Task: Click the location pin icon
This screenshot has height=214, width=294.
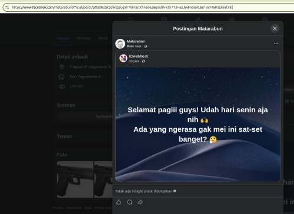Action: (x=62, y=67)
